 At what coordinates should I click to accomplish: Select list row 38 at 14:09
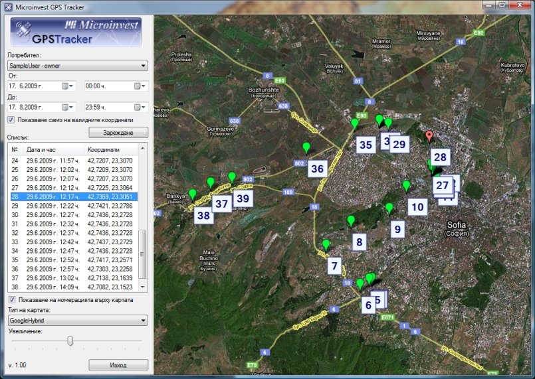click(73, 287)
